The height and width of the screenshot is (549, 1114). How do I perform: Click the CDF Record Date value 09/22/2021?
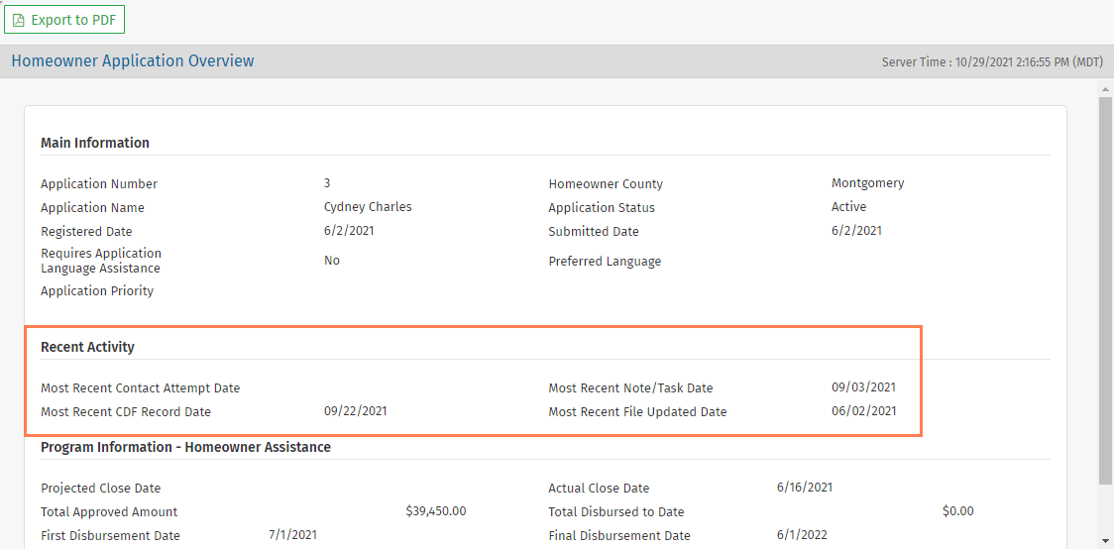pyautogui.click(x=355, y=411)
